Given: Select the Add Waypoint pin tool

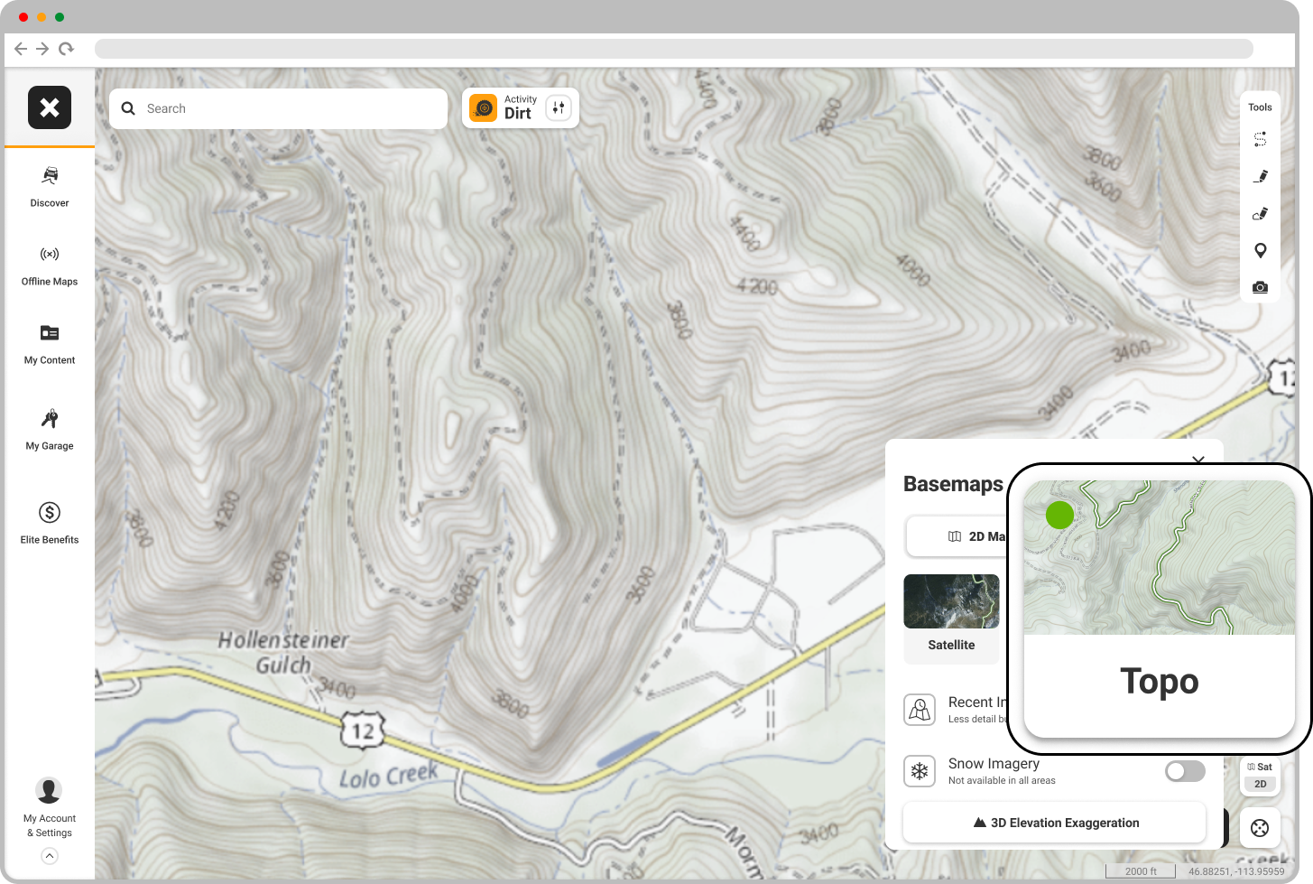Looking at the screenshot, I should tap(1261, 250).
